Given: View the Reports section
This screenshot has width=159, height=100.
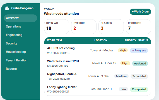Looking at the screenshot, I should point(11,69).
